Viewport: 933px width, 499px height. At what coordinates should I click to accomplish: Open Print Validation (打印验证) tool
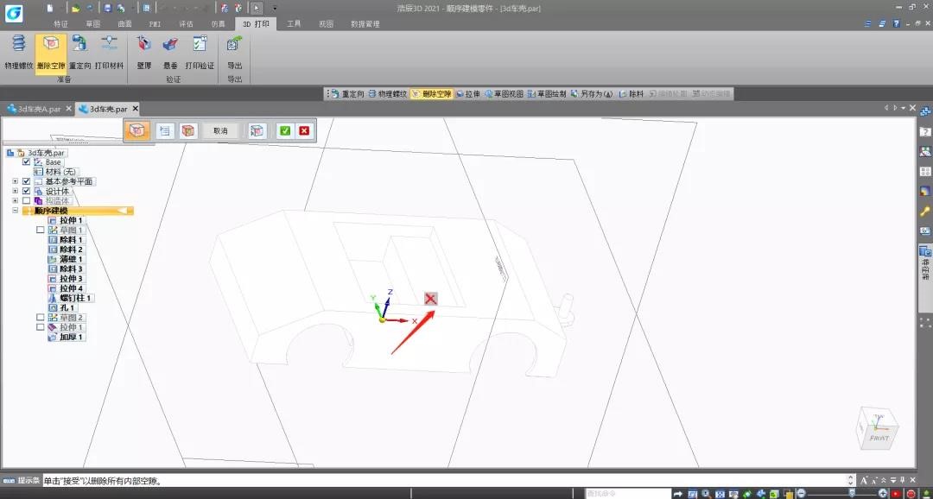click(x=200, y=45)
